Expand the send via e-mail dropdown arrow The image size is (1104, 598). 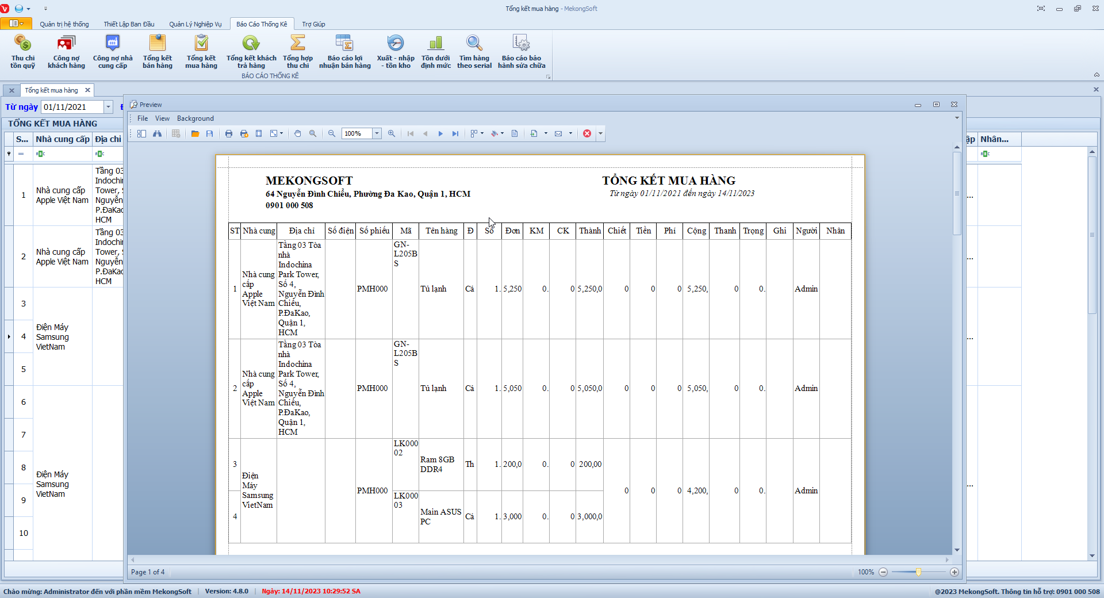click(x=570, y=133)
